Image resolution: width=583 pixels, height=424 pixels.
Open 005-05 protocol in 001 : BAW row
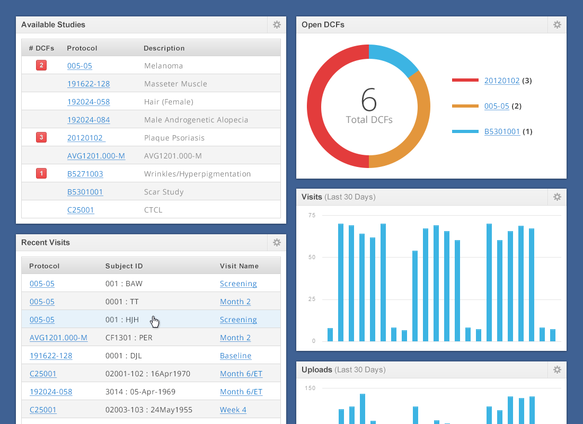click(x=42, y=284)
